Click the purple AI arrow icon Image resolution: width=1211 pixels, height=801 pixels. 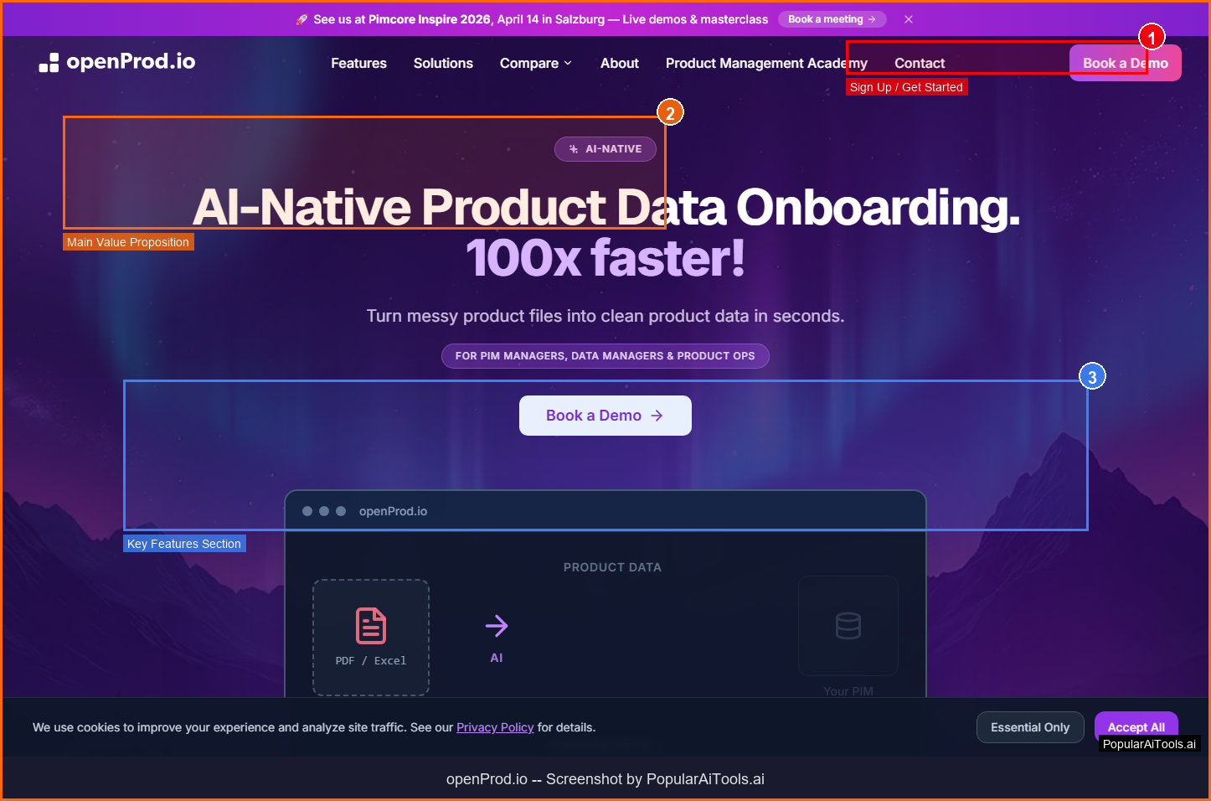point(497,625)
